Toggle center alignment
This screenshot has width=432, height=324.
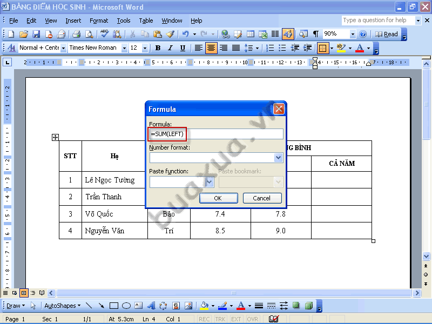click(211, 48)
